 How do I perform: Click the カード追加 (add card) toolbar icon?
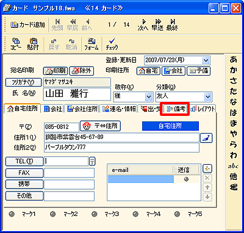click(27, 25)
